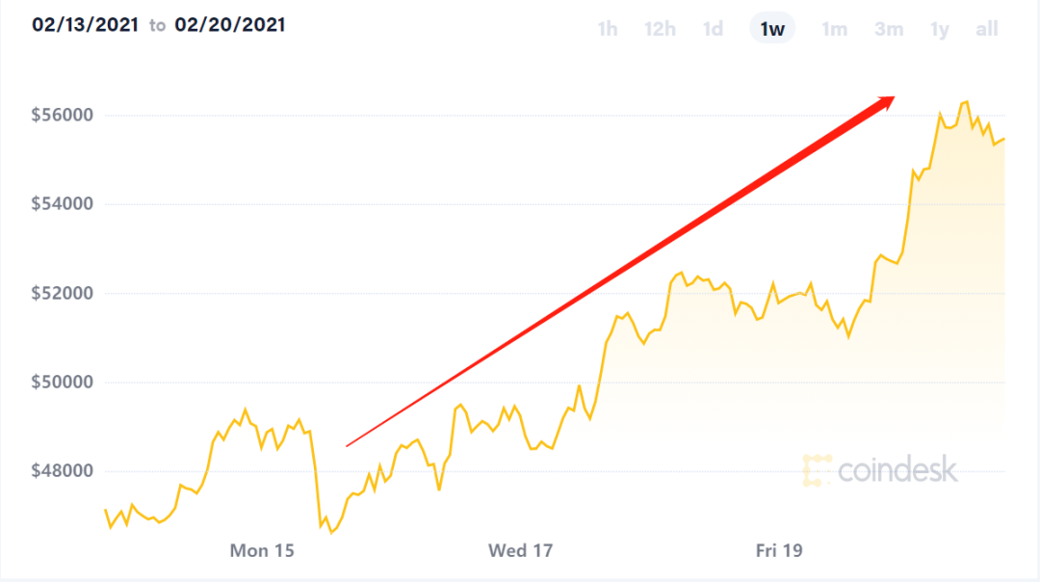Click the $52000 price label
1040x582 pixels.
tap(63, 293)
